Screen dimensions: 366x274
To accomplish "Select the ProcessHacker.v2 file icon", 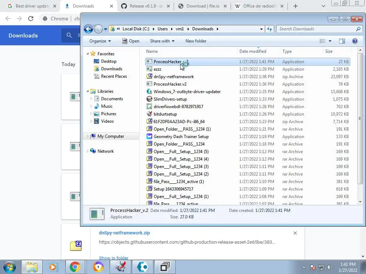I will [x=149, y=84].
